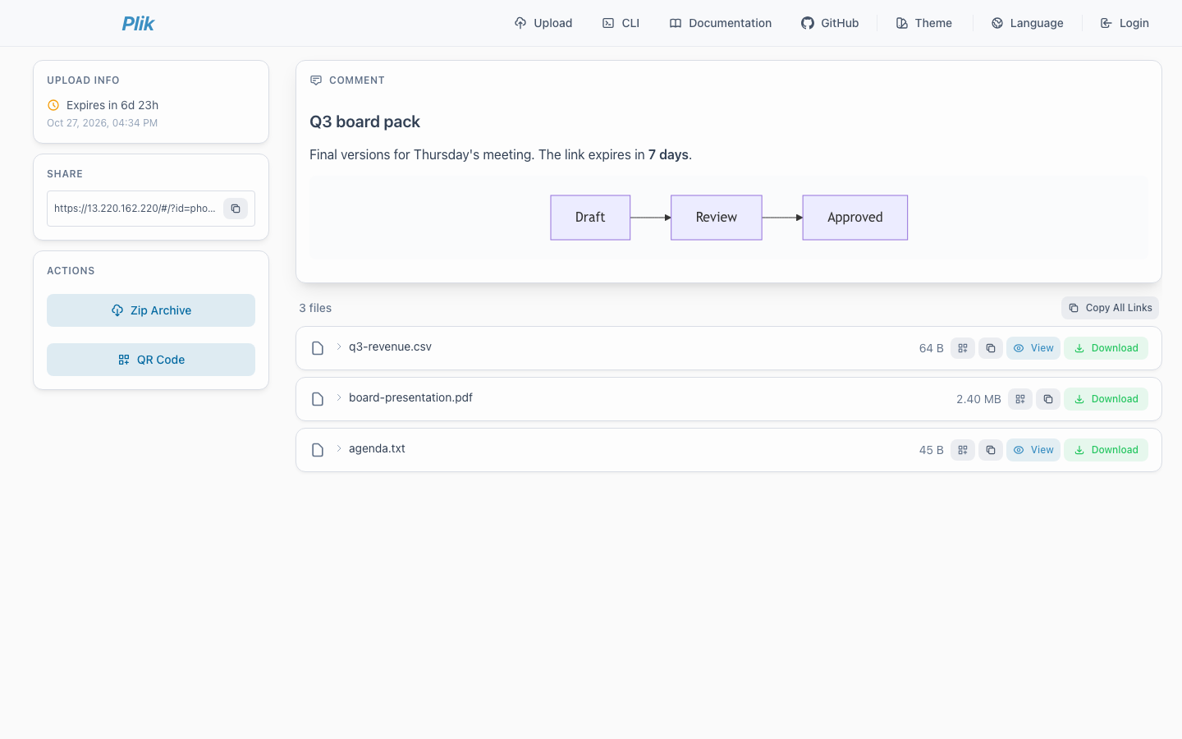Expand agenda.txt details chevron
The image size is (1182, 739).
point(338,449)
